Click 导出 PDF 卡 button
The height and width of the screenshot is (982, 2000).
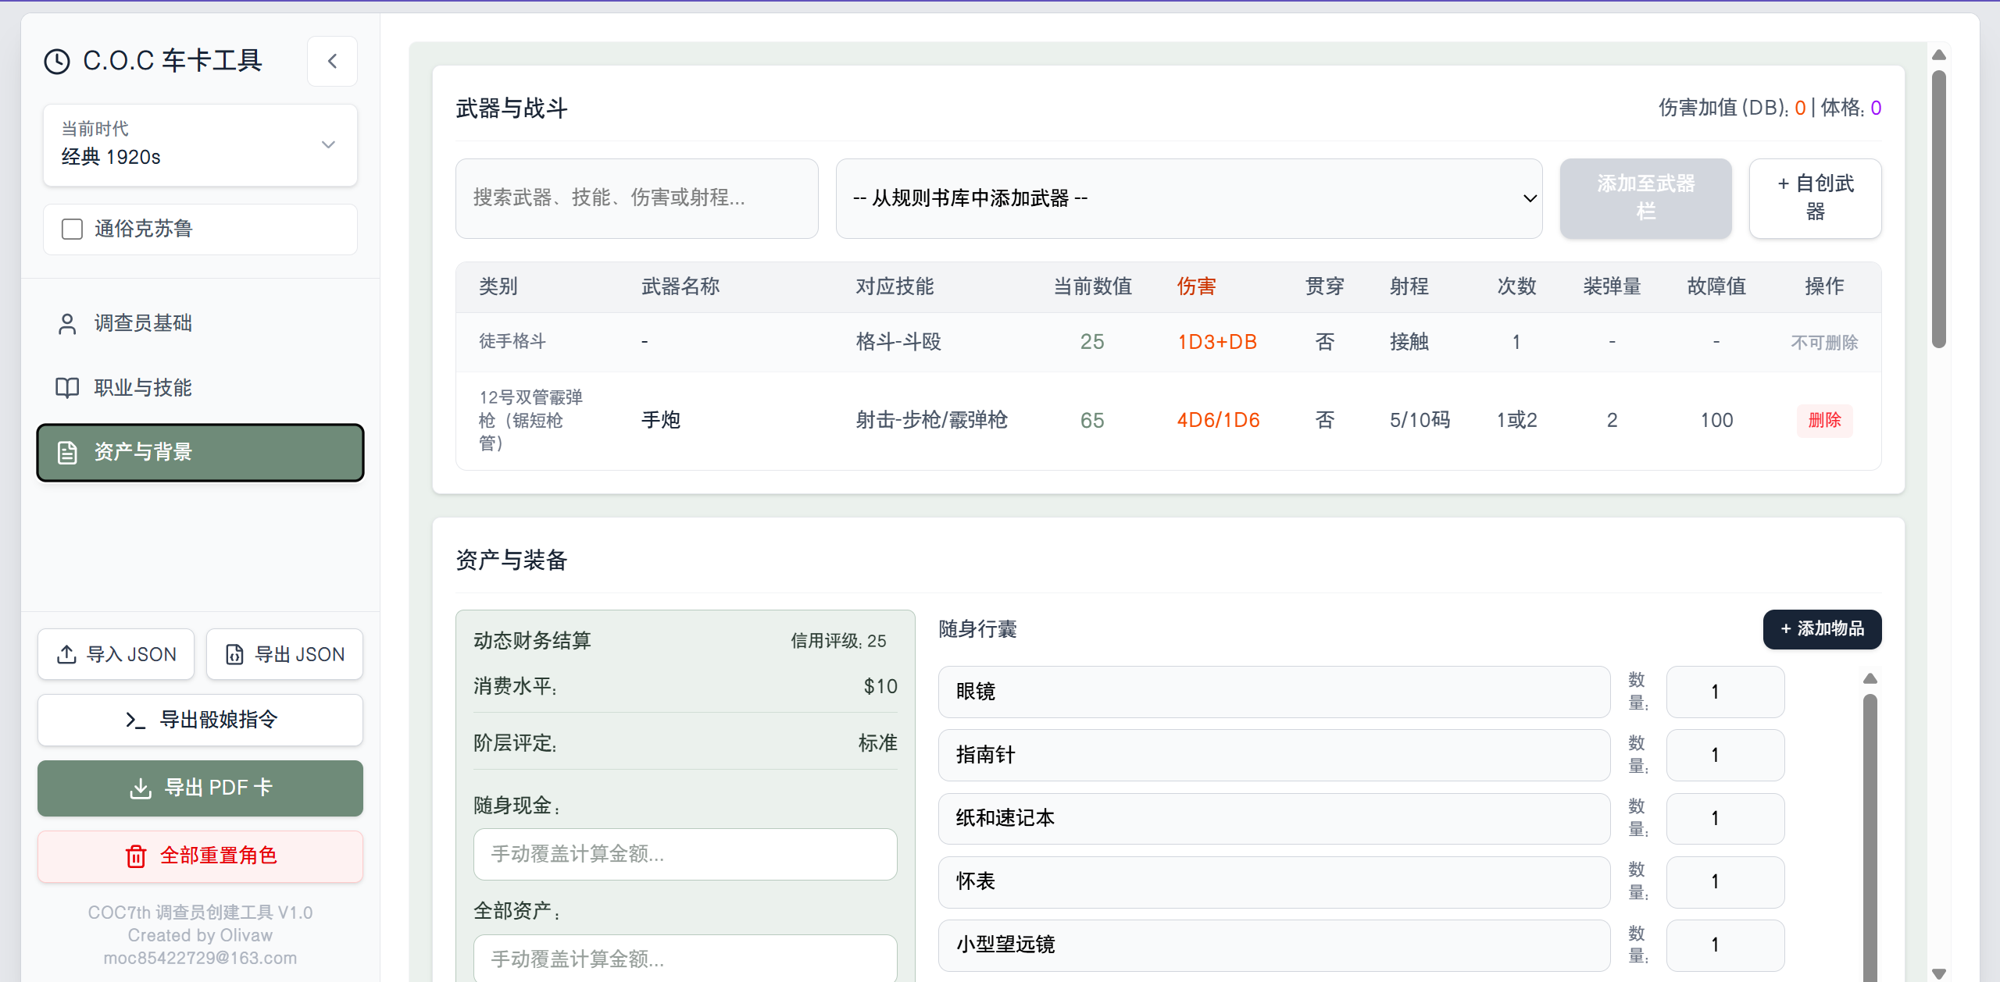pos(200,788)
